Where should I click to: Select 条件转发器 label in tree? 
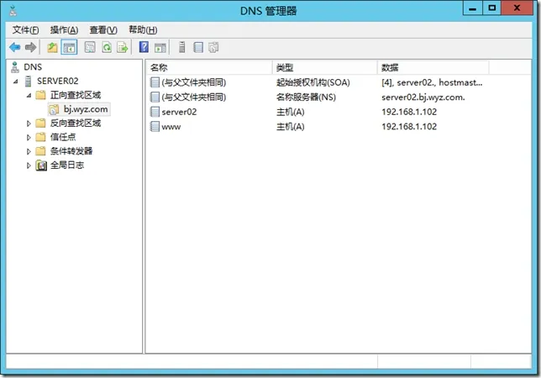[71, 151]
